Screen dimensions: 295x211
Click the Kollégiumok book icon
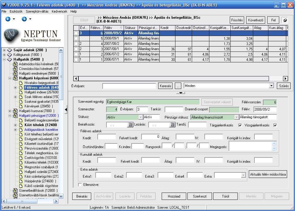click(x=10, y=55)
